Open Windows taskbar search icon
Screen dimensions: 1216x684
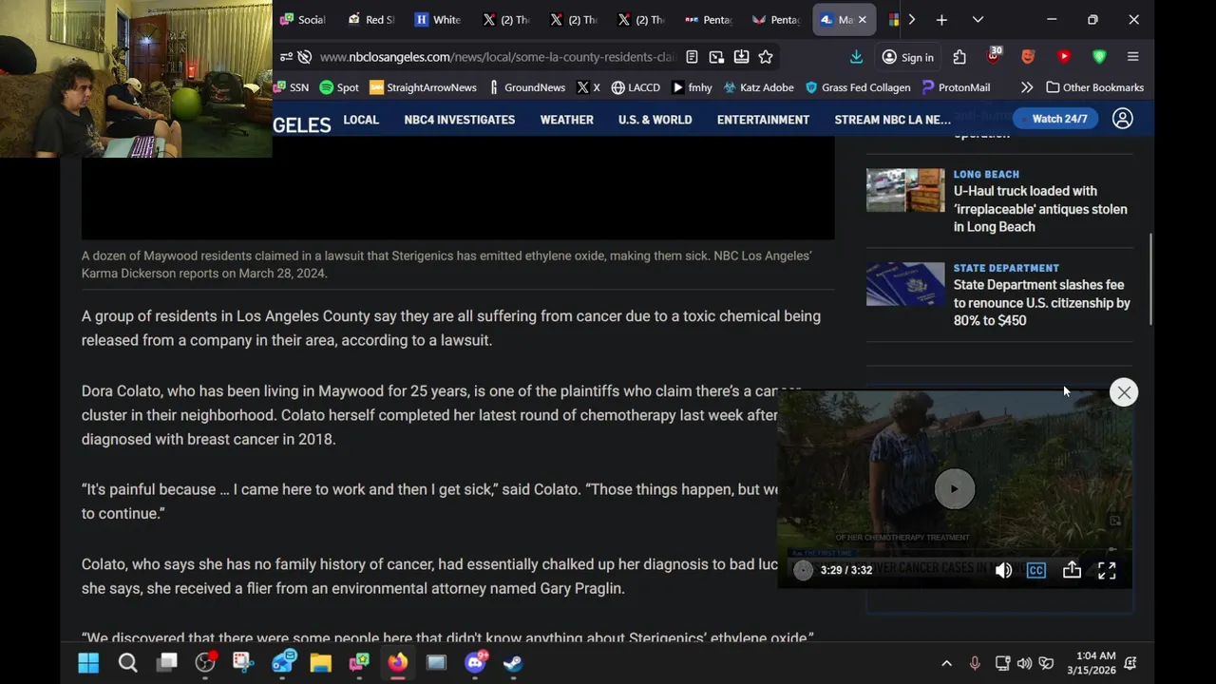[127, 662]
